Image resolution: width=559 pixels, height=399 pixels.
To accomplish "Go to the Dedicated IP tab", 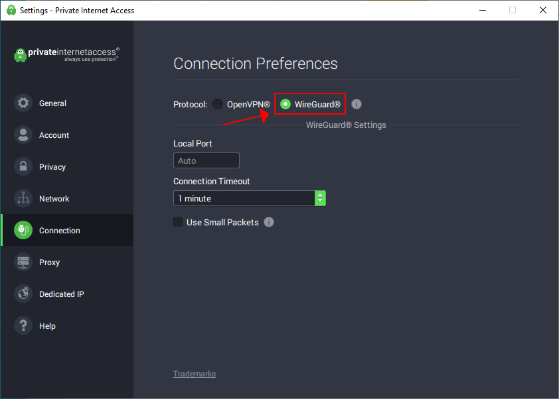I will coord(62,294).
